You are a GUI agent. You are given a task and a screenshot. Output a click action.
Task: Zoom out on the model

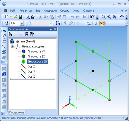point(114,17)
